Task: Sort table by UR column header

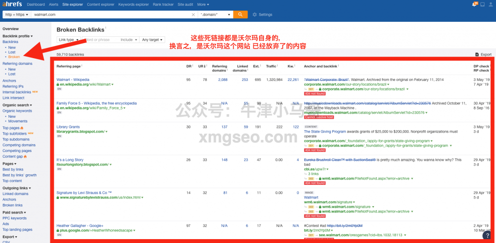Action: click(x=202, y=66)
